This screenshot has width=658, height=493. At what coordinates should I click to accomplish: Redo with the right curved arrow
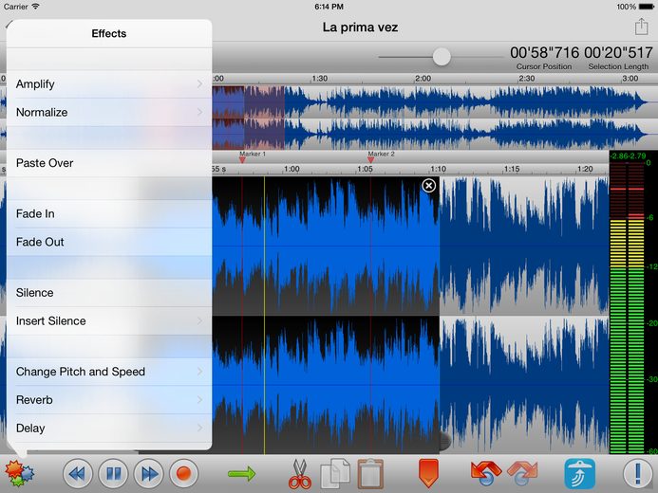(522, 473)
